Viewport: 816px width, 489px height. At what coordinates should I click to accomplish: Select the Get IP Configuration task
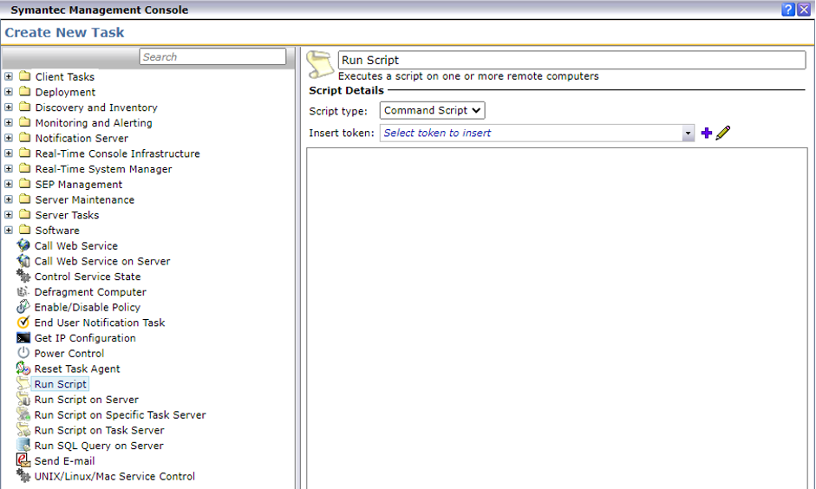(x=85, y=338)
